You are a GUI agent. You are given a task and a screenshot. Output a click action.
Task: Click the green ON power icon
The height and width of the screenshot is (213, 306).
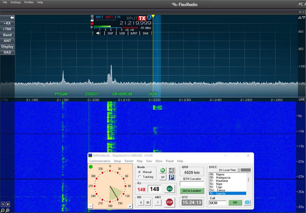(163, 170)
